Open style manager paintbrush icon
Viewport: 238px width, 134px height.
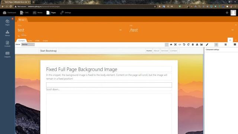click(207, 45)
